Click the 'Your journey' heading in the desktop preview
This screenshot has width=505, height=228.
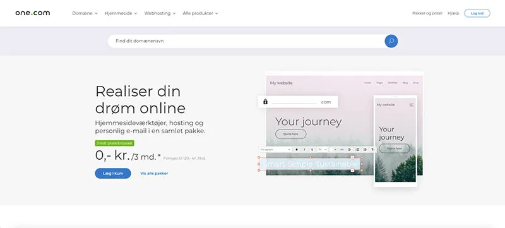[x=308, y=122]
